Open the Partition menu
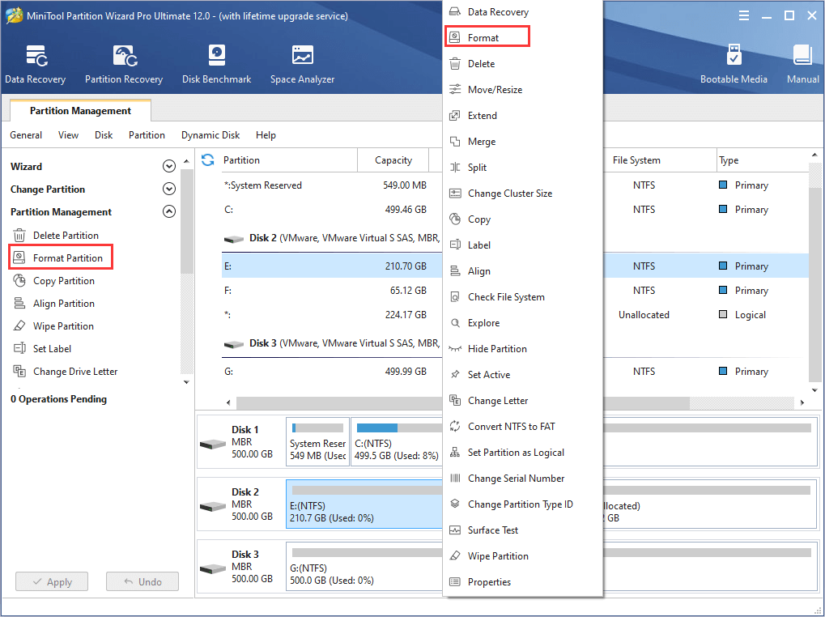This screenshot has width=825, height=617. click(x=147, y=135)
